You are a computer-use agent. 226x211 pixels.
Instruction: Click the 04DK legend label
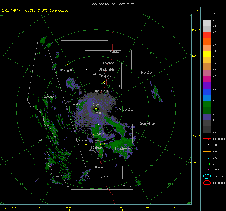pos(216,145)
